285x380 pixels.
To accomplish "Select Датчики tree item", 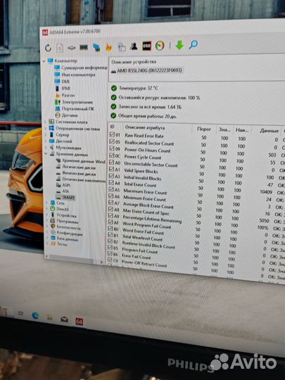I will coord(69,115).
